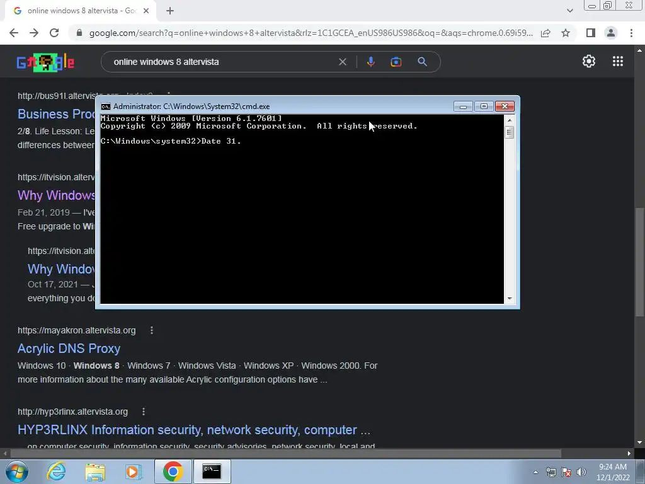Open HYP3RLINX Information security result
The image size is (645, 484).
194,430
